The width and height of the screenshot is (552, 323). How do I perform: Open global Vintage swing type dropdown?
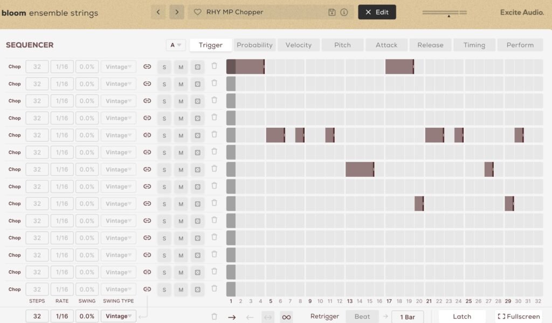pos(119,317)
